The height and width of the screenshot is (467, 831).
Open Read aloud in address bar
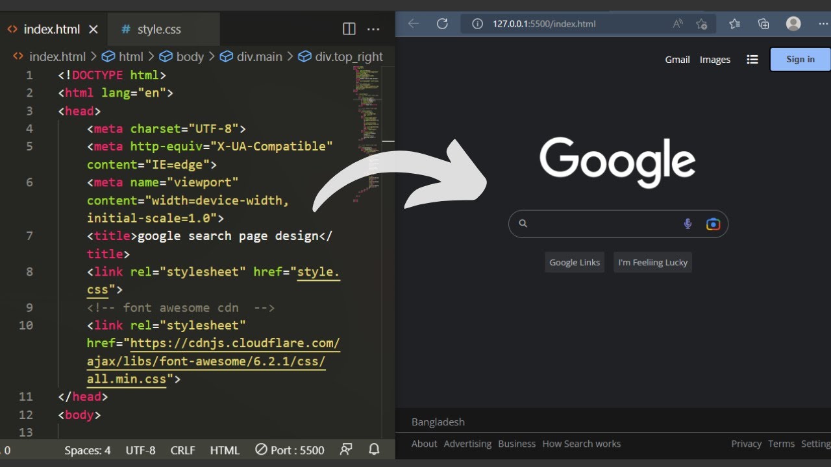point(678,24)
